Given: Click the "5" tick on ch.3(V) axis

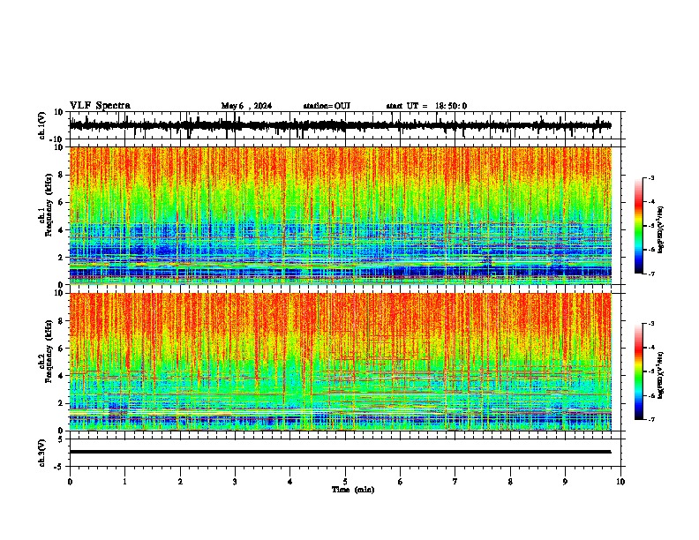Looking at the screenshot, I should (x=61, y=439).
